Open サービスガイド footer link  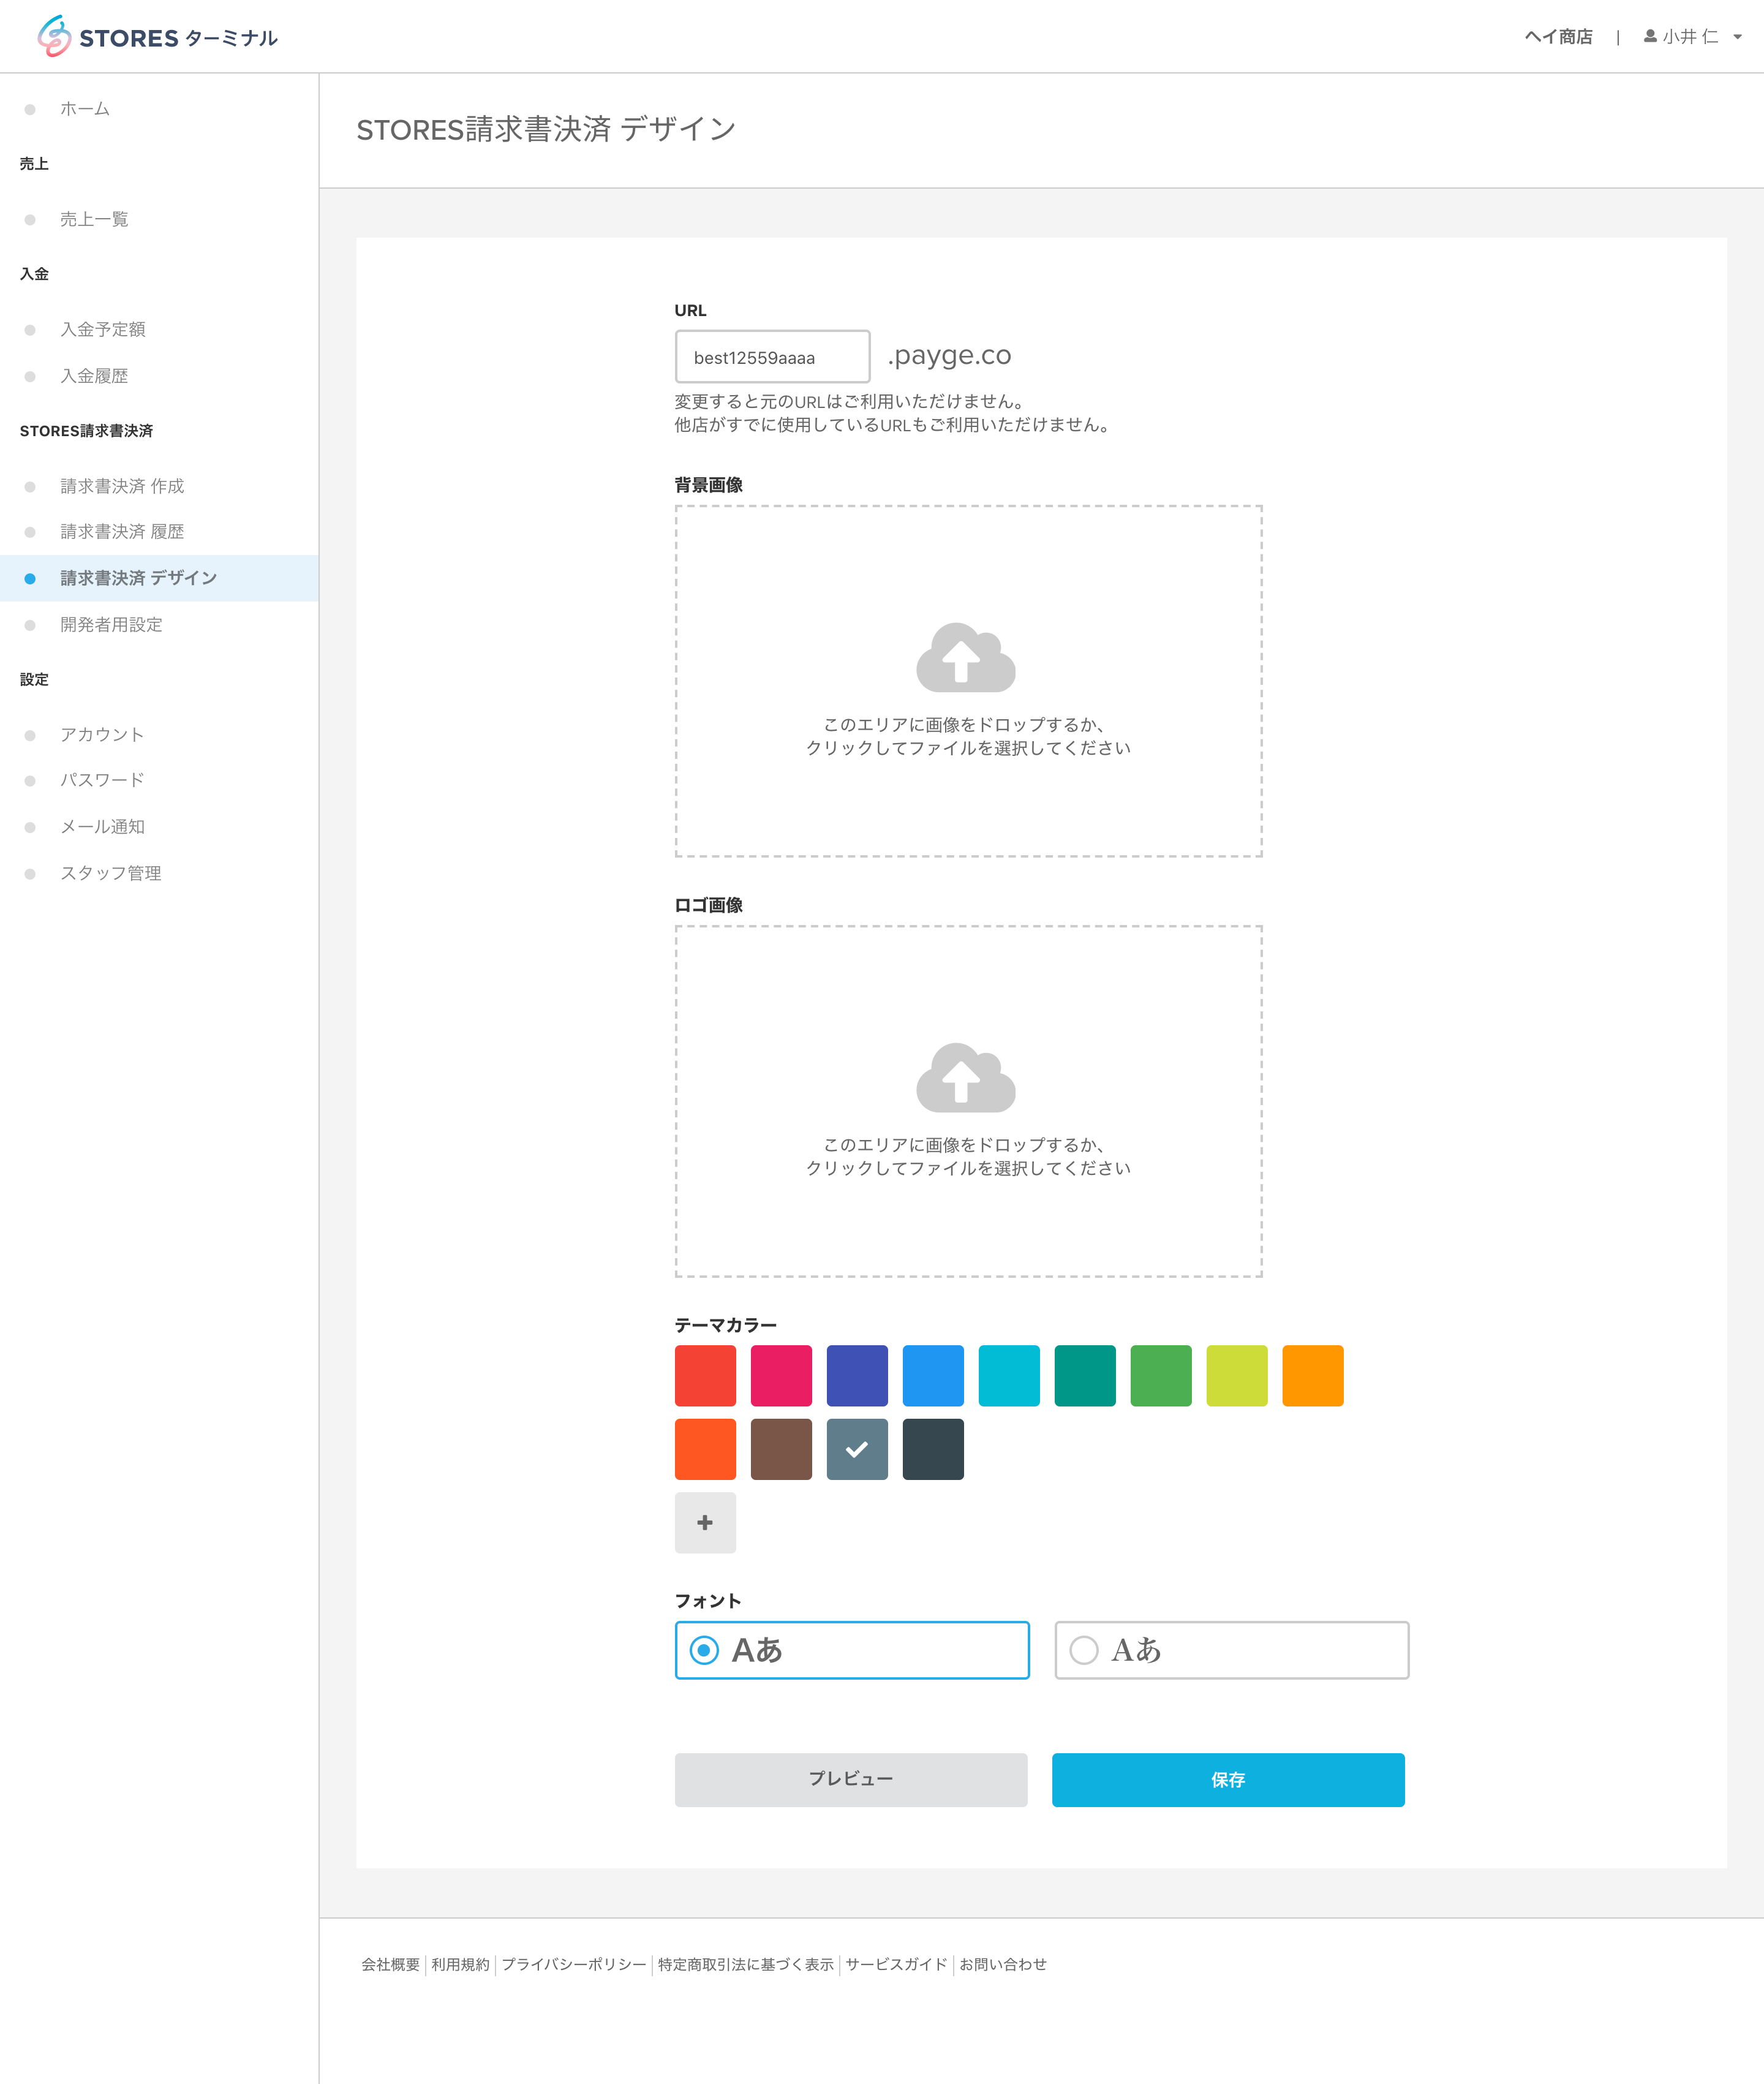pyautogui.click(x=896, y=1964)
